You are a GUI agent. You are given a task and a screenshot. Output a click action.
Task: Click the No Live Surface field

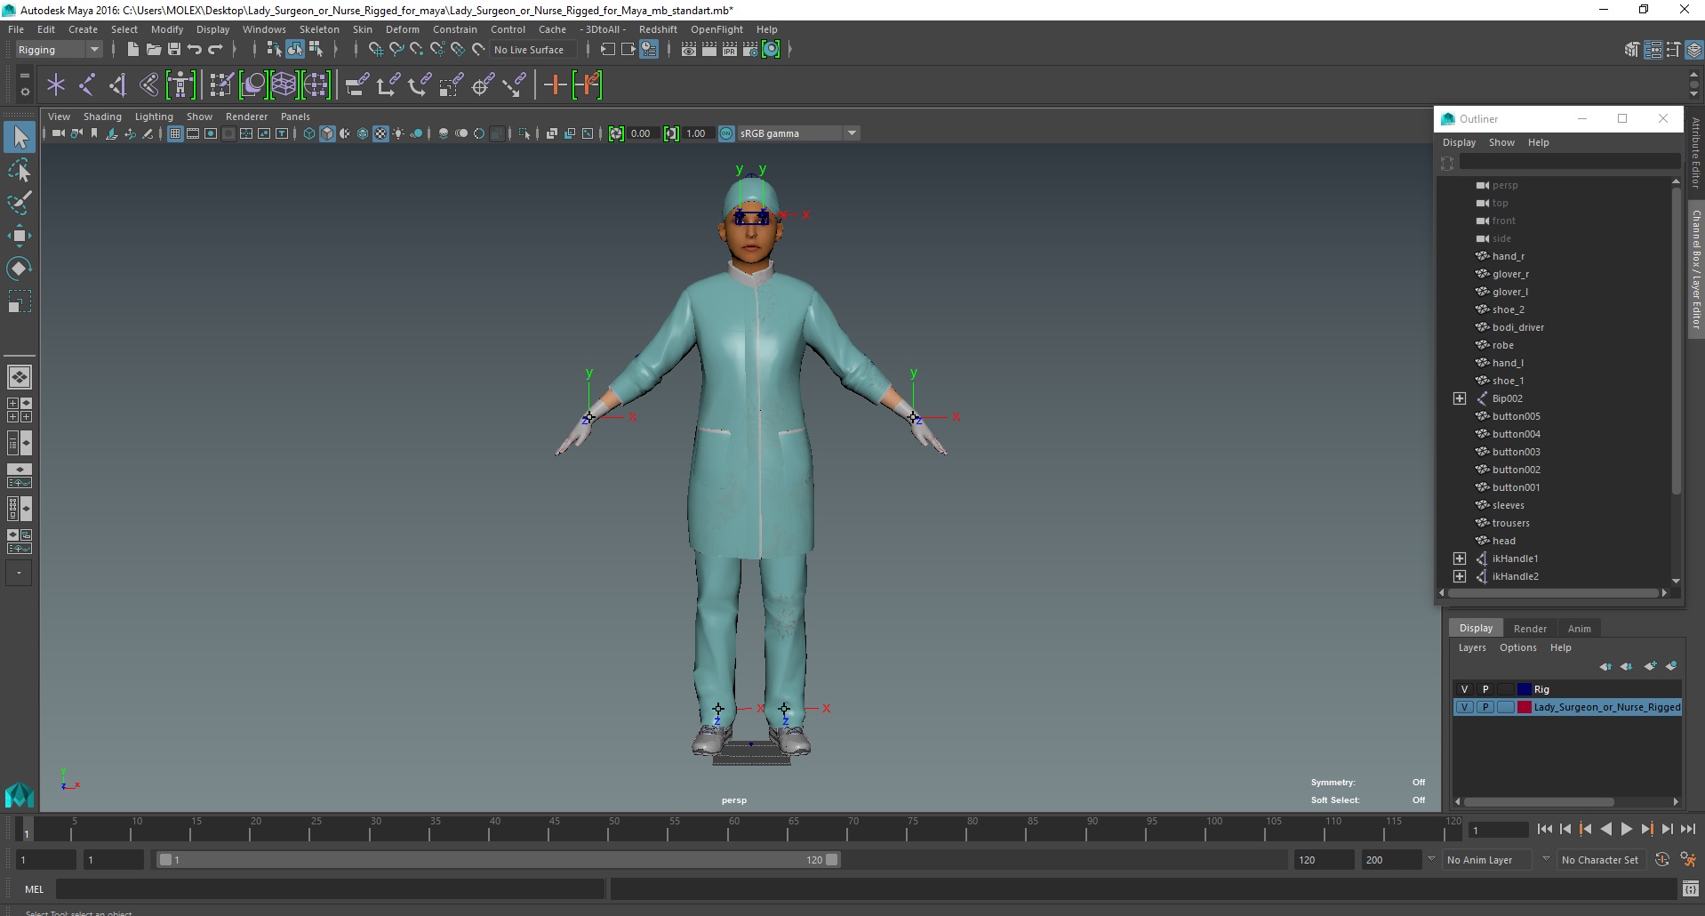[532, 50]
